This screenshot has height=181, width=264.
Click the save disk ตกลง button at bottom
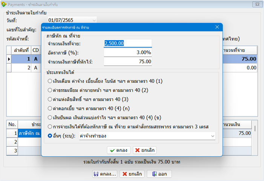click(x=104, y=174)
